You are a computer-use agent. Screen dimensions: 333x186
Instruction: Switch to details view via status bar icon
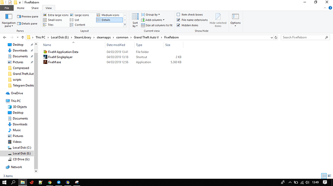click(x=324, y=176)
